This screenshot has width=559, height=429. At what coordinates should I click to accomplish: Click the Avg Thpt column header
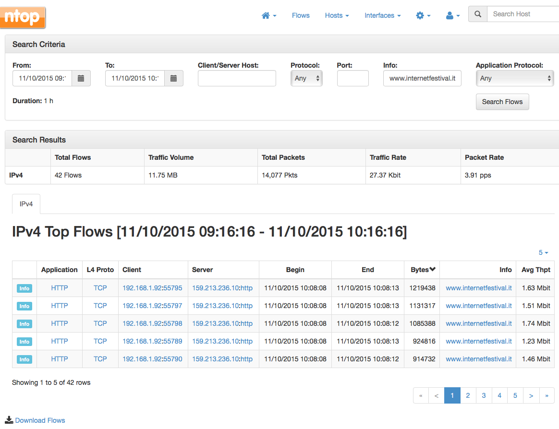tap(536, 270)
